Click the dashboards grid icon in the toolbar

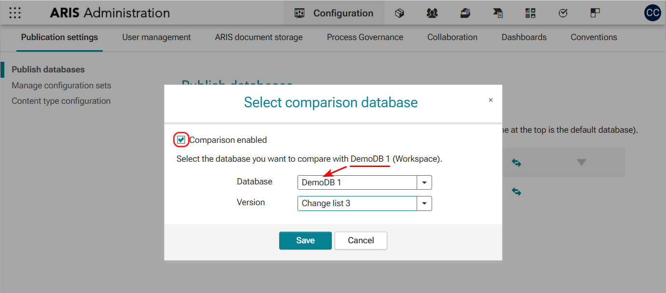[530, 13]
